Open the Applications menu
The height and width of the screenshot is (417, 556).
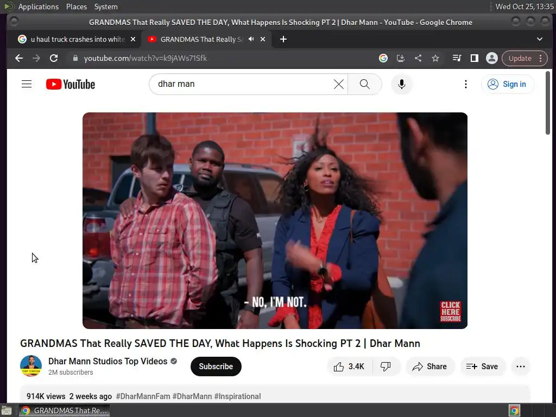(x=39, y=7)
